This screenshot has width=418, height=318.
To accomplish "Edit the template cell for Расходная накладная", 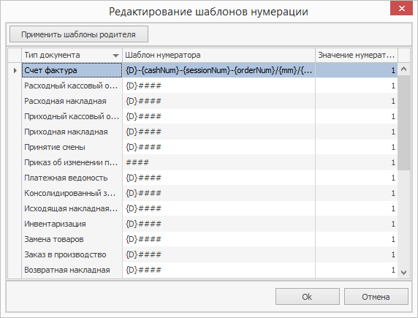I will (218, 101).
